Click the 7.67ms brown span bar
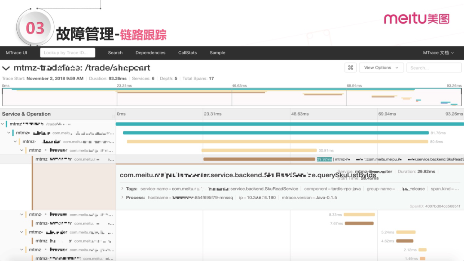 [x=359, y=223]
